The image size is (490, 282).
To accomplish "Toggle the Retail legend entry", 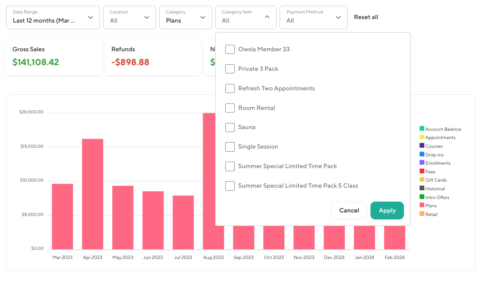I will [431, 214].
